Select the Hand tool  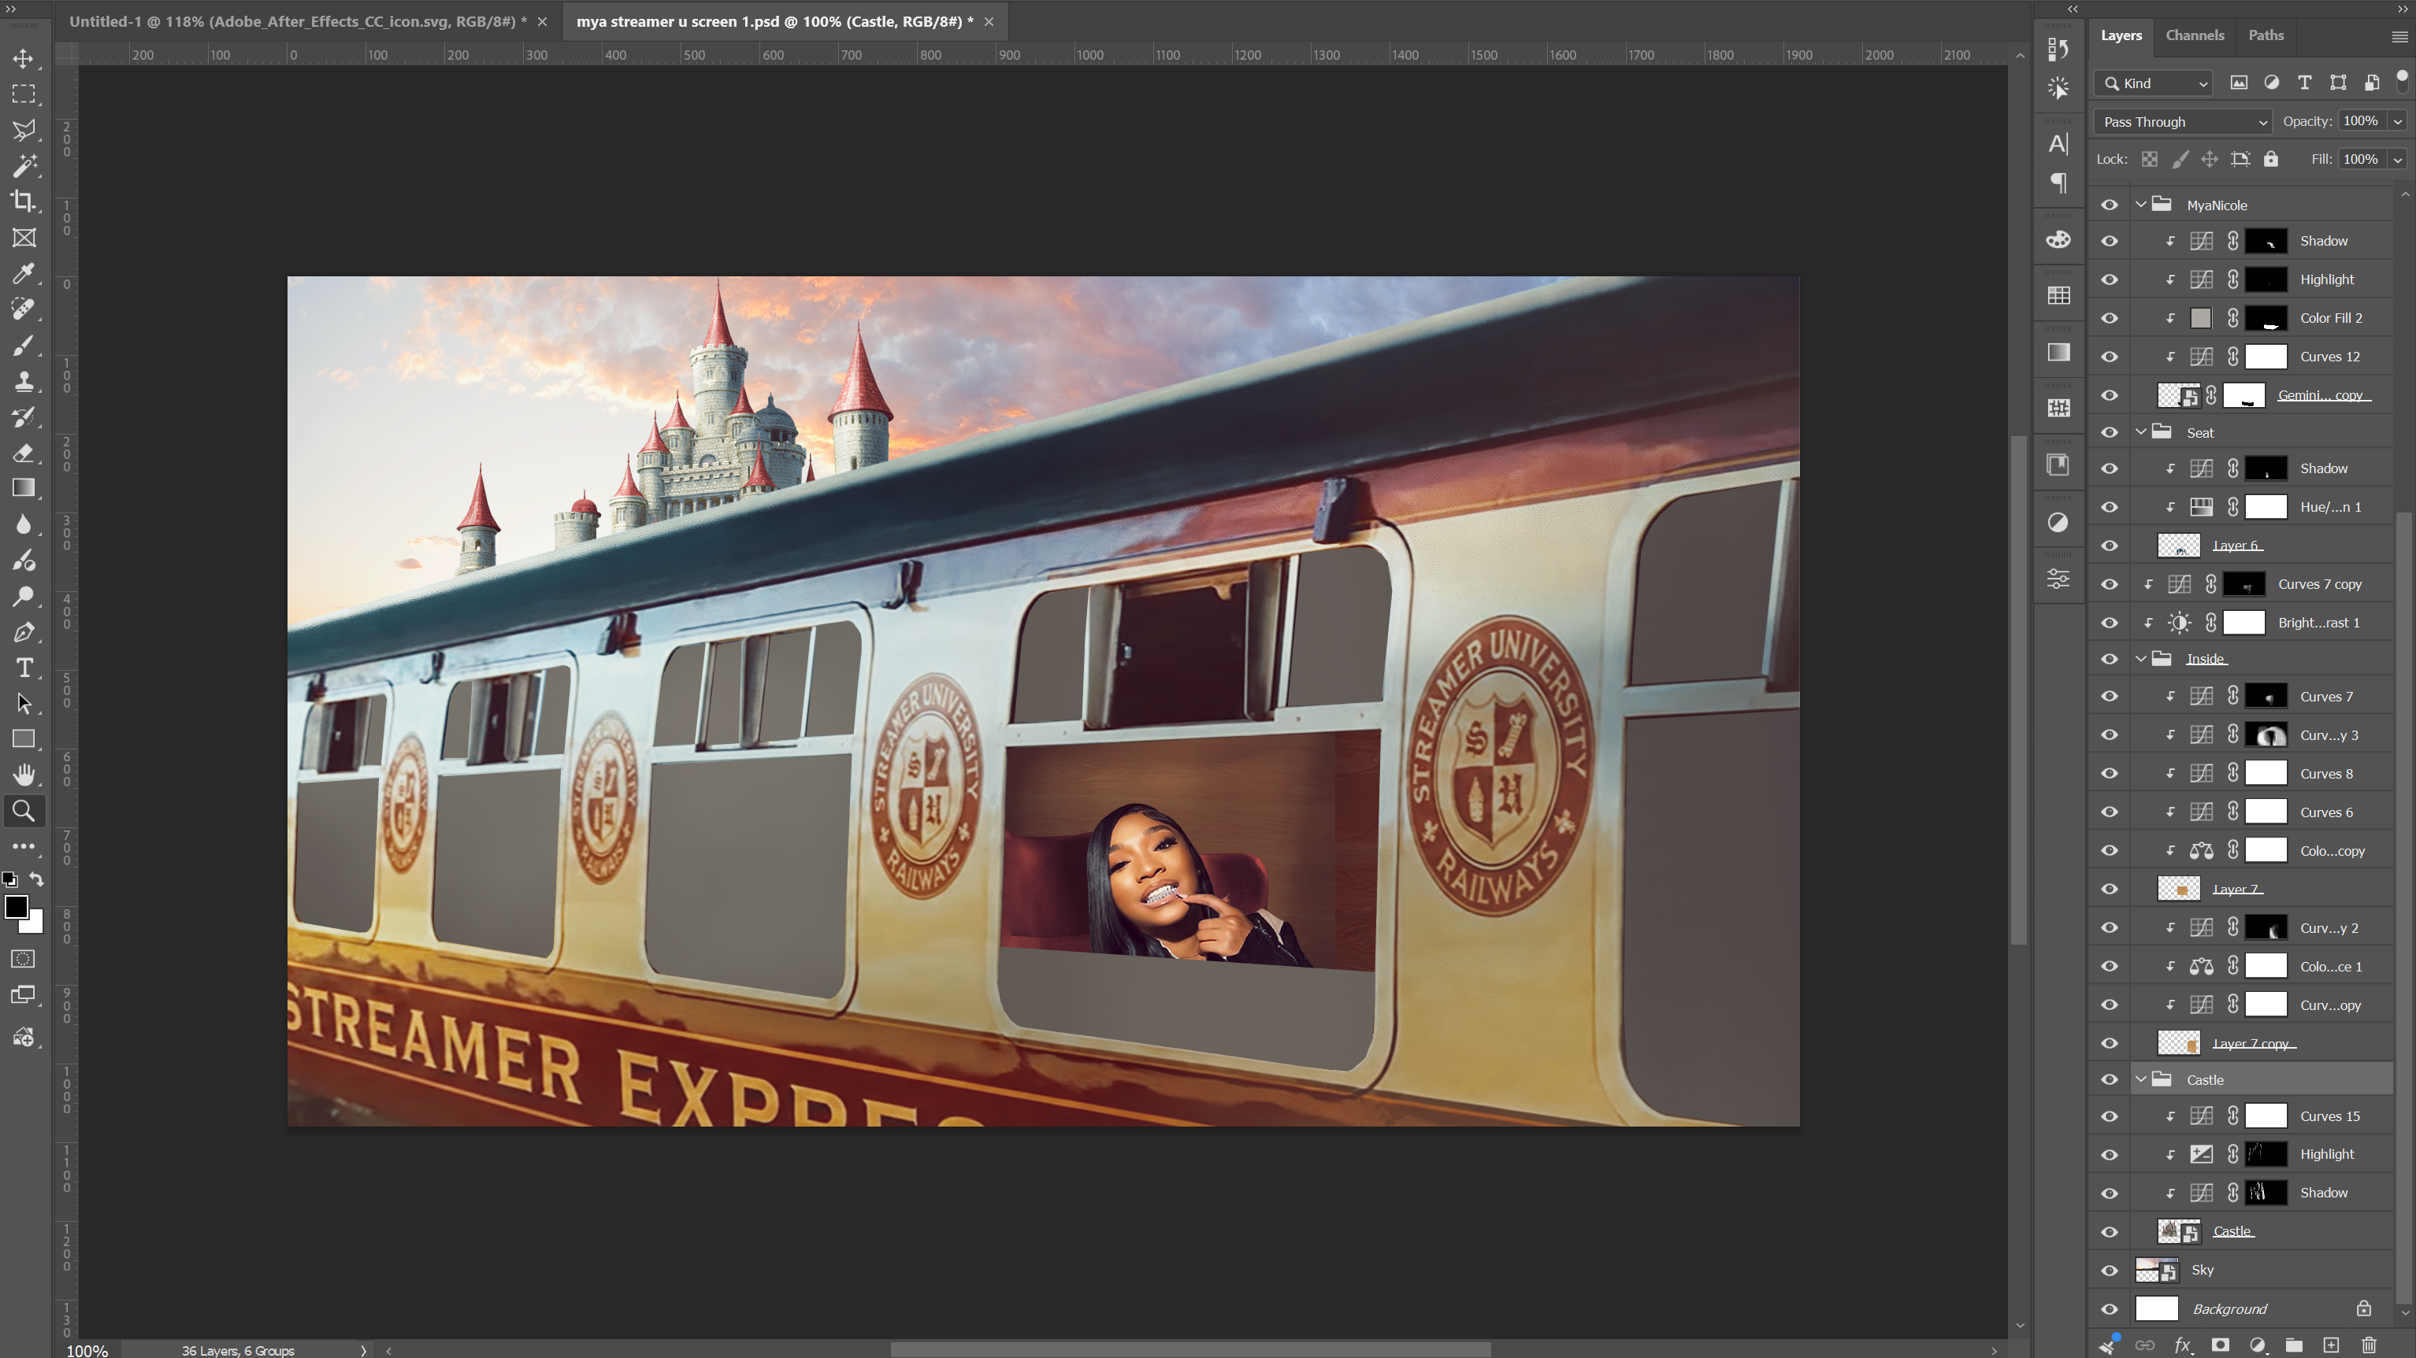24,775
